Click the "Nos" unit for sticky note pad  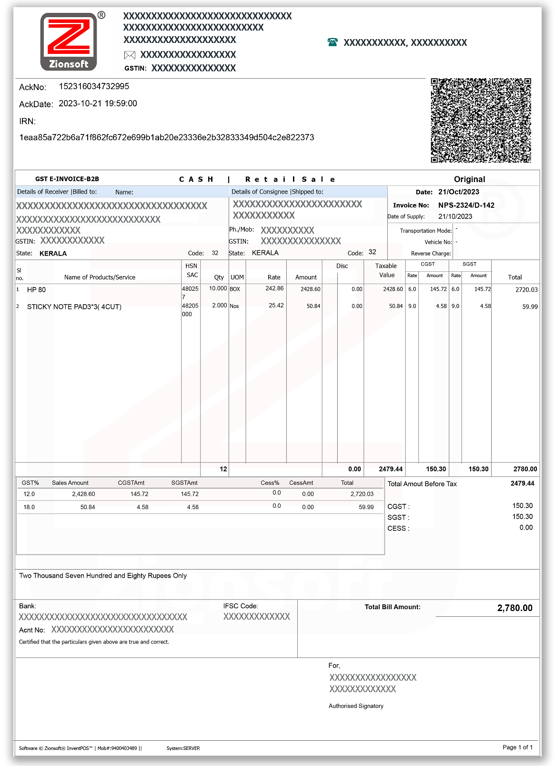(234, 306)
